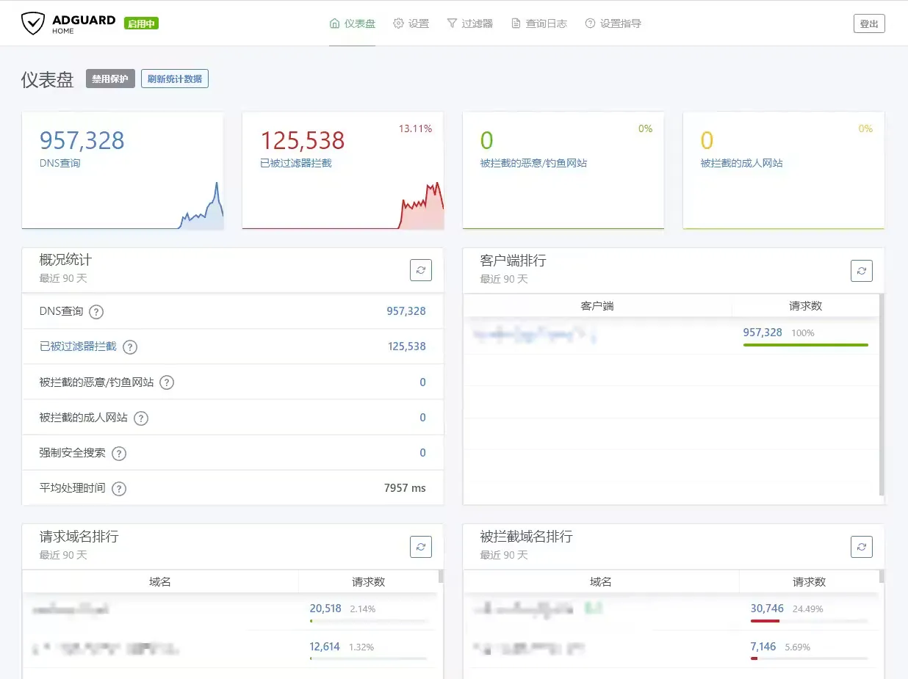The height and width of the screenshot is (679, 908).
Task: Click help icon next to 已被过滤器拦截
Action: 130,347
